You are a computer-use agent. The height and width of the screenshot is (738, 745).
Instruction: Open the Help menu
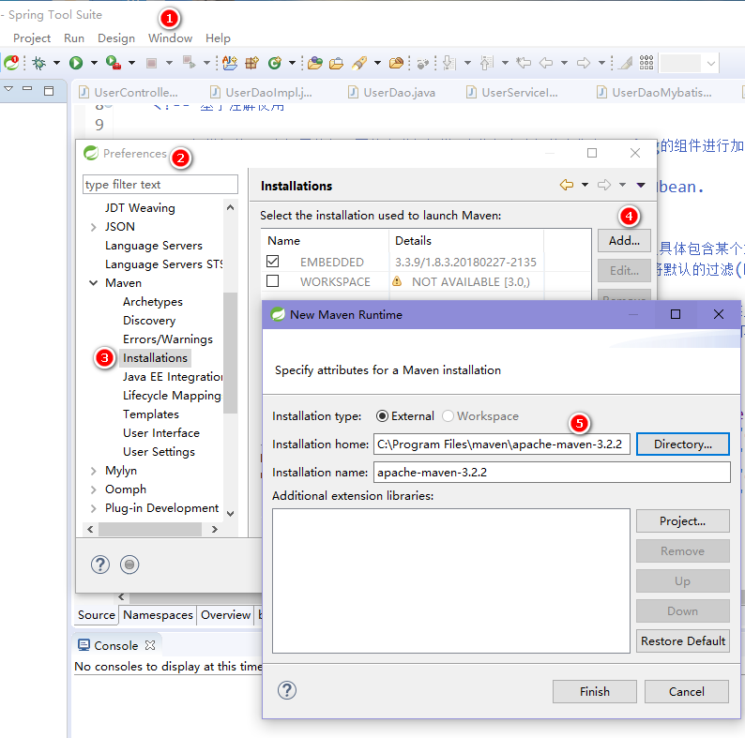coord(218,38)
